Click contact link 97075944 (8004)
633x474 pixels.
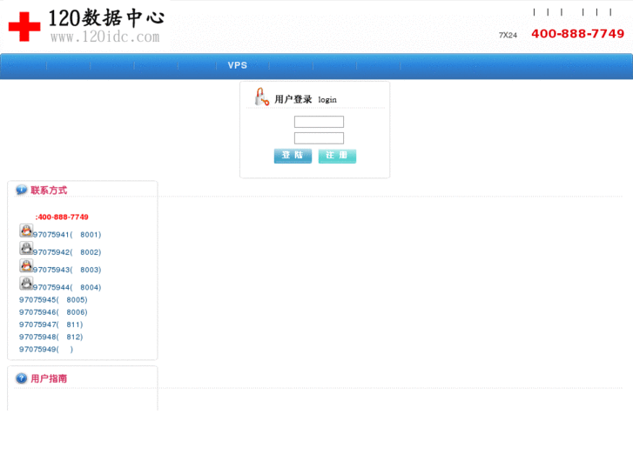tap(67, 287)
